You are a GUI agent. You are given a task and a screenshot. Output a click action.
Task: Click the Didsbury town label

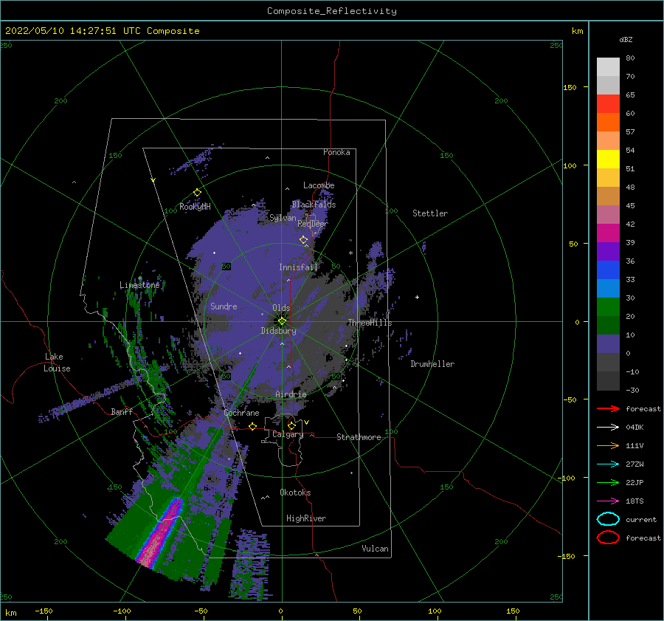tap(278, 331)
